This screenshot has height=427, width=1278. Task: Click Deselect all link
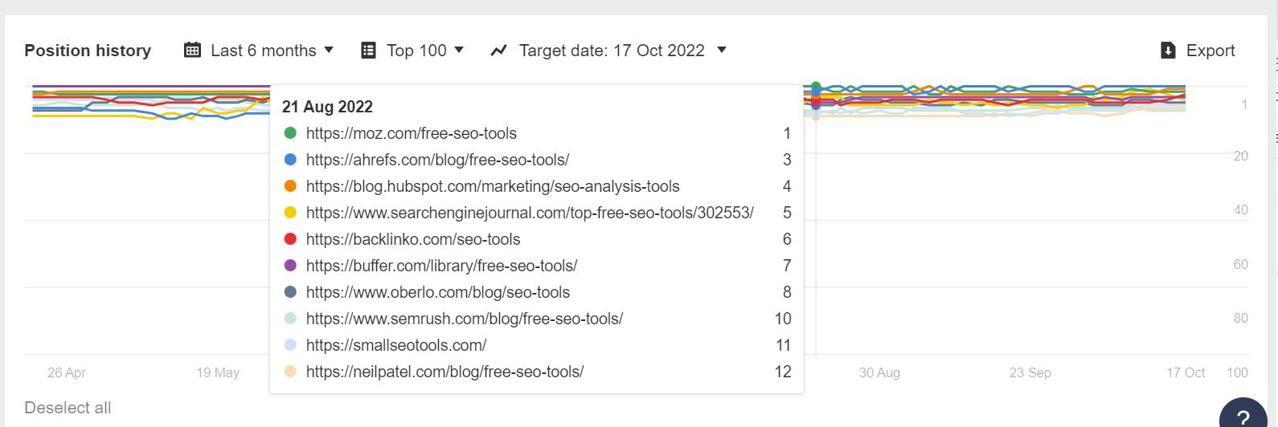click(68, 408)
